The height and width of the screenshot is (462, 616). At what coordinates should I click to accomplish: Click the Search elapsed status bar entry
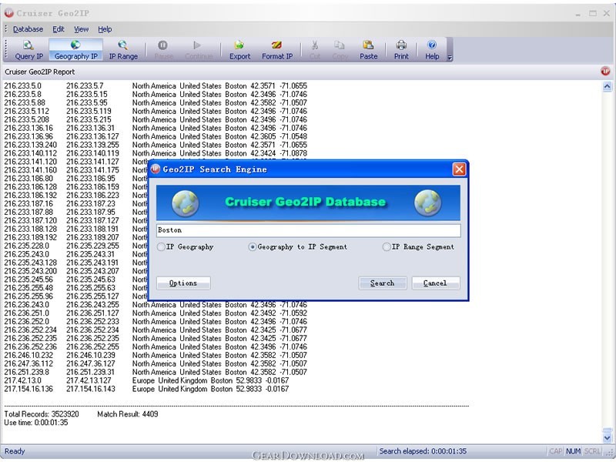coord(423,451)
